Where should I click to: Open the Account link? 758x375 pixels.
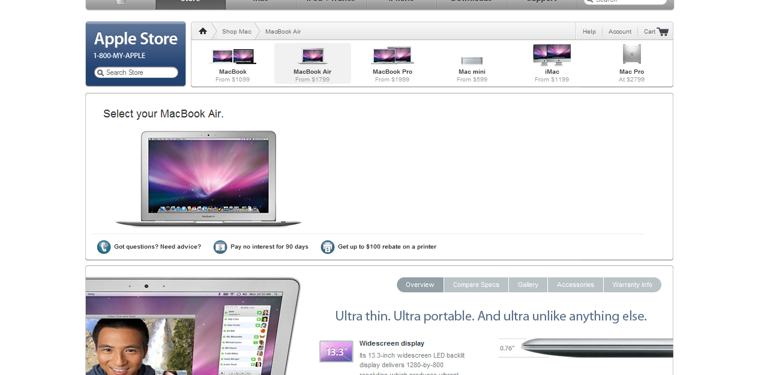click(620, 32)
